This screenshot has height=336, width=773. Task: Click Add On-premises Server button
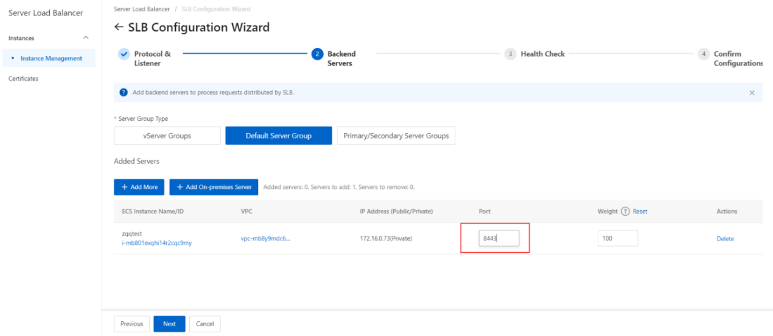click(x=214, y=187)
